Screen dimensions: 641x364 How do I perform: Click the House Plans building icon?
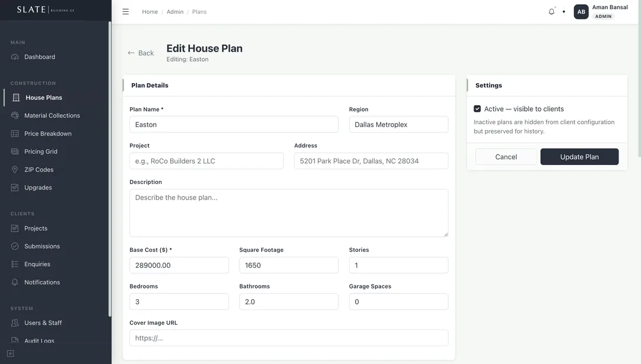pyautogui.click(x=16, y=97)
